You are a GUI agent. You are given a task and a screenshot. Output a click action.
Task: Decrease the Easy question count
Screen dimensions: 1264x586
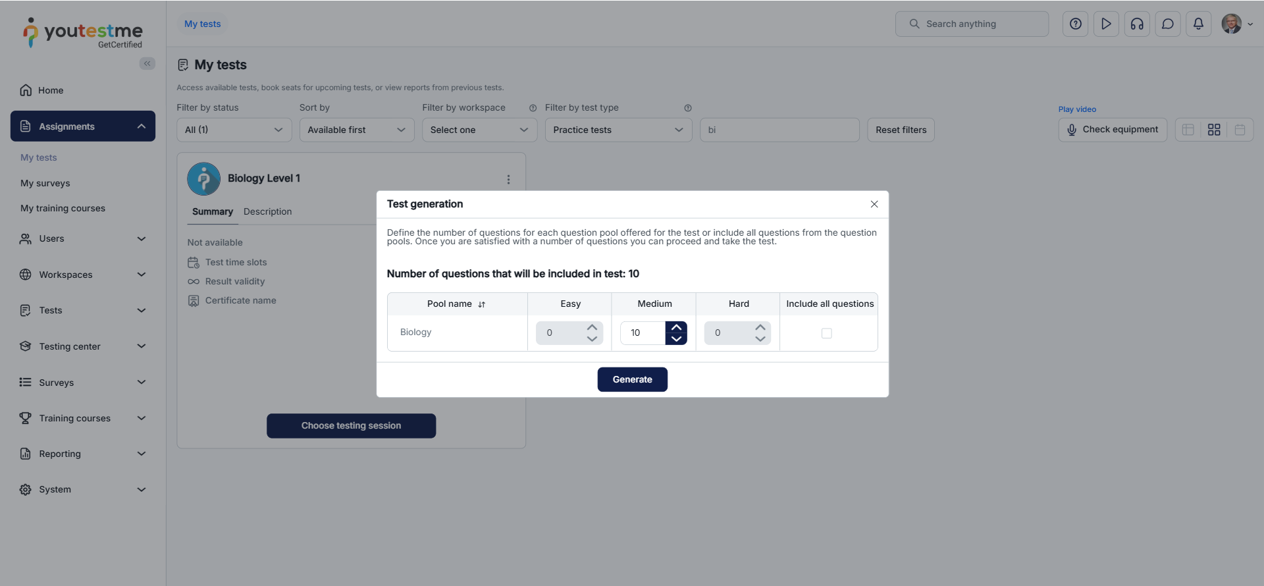pyautogui.click(x=592, y=339)
